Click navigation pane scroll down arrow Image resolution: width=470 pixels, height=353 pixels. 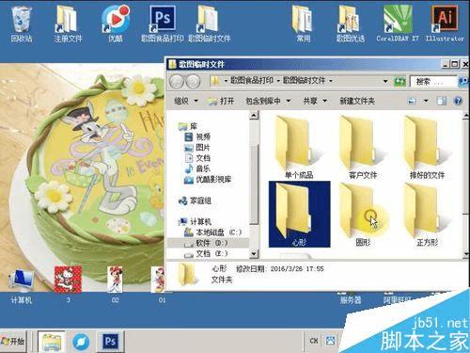[x=254, y=253]
